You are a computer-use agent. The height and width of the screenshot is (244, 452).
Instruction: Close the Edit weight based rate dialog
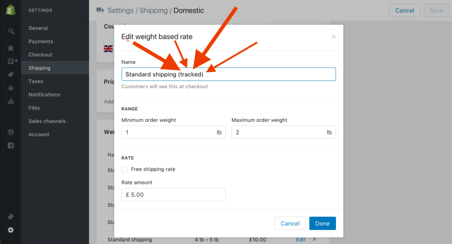point(334,37)
